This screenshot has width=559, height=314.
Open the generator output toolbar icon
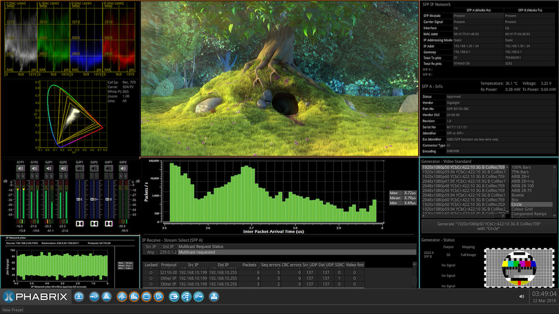pos(174,297)
